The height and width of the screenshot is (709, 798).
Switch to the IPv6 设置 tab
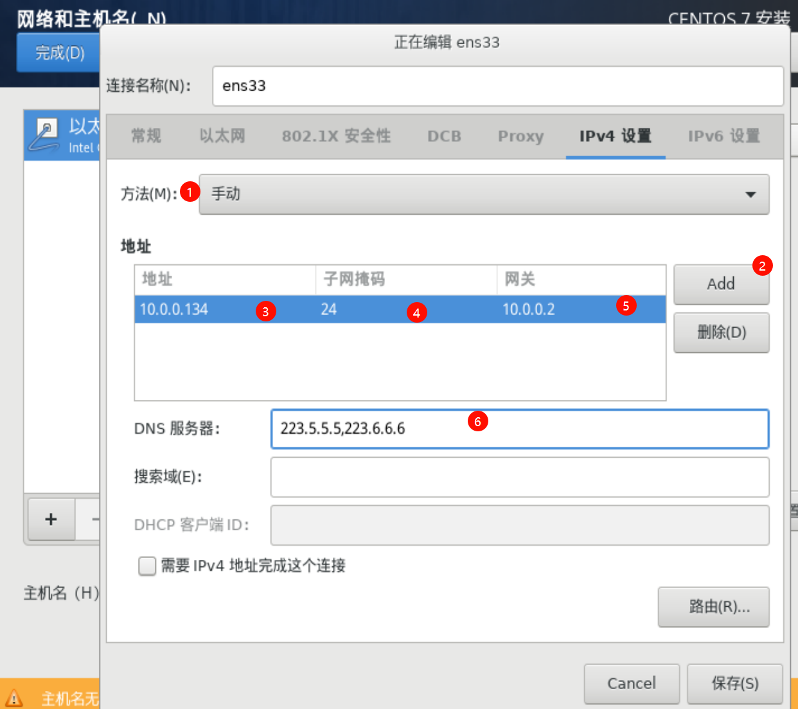coord(723,136)
